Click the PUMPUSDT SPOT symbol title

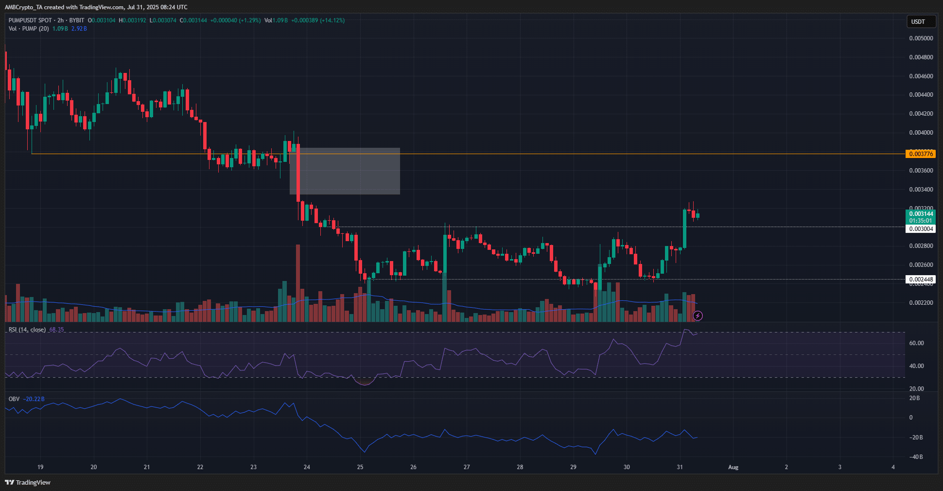(30, 20)
